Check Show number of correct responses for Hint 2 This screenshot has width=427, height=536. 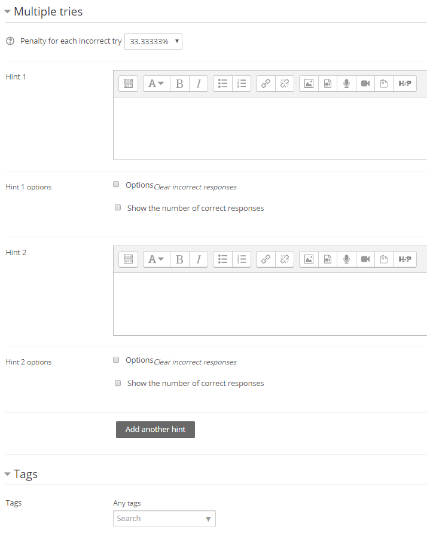tap(118, 383)
